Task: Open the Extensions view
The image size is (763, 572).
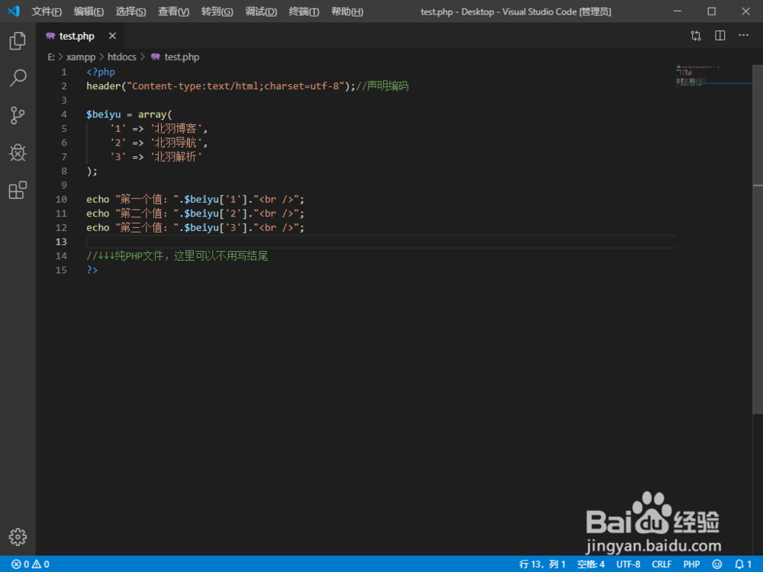Action: tap(18, 190)
